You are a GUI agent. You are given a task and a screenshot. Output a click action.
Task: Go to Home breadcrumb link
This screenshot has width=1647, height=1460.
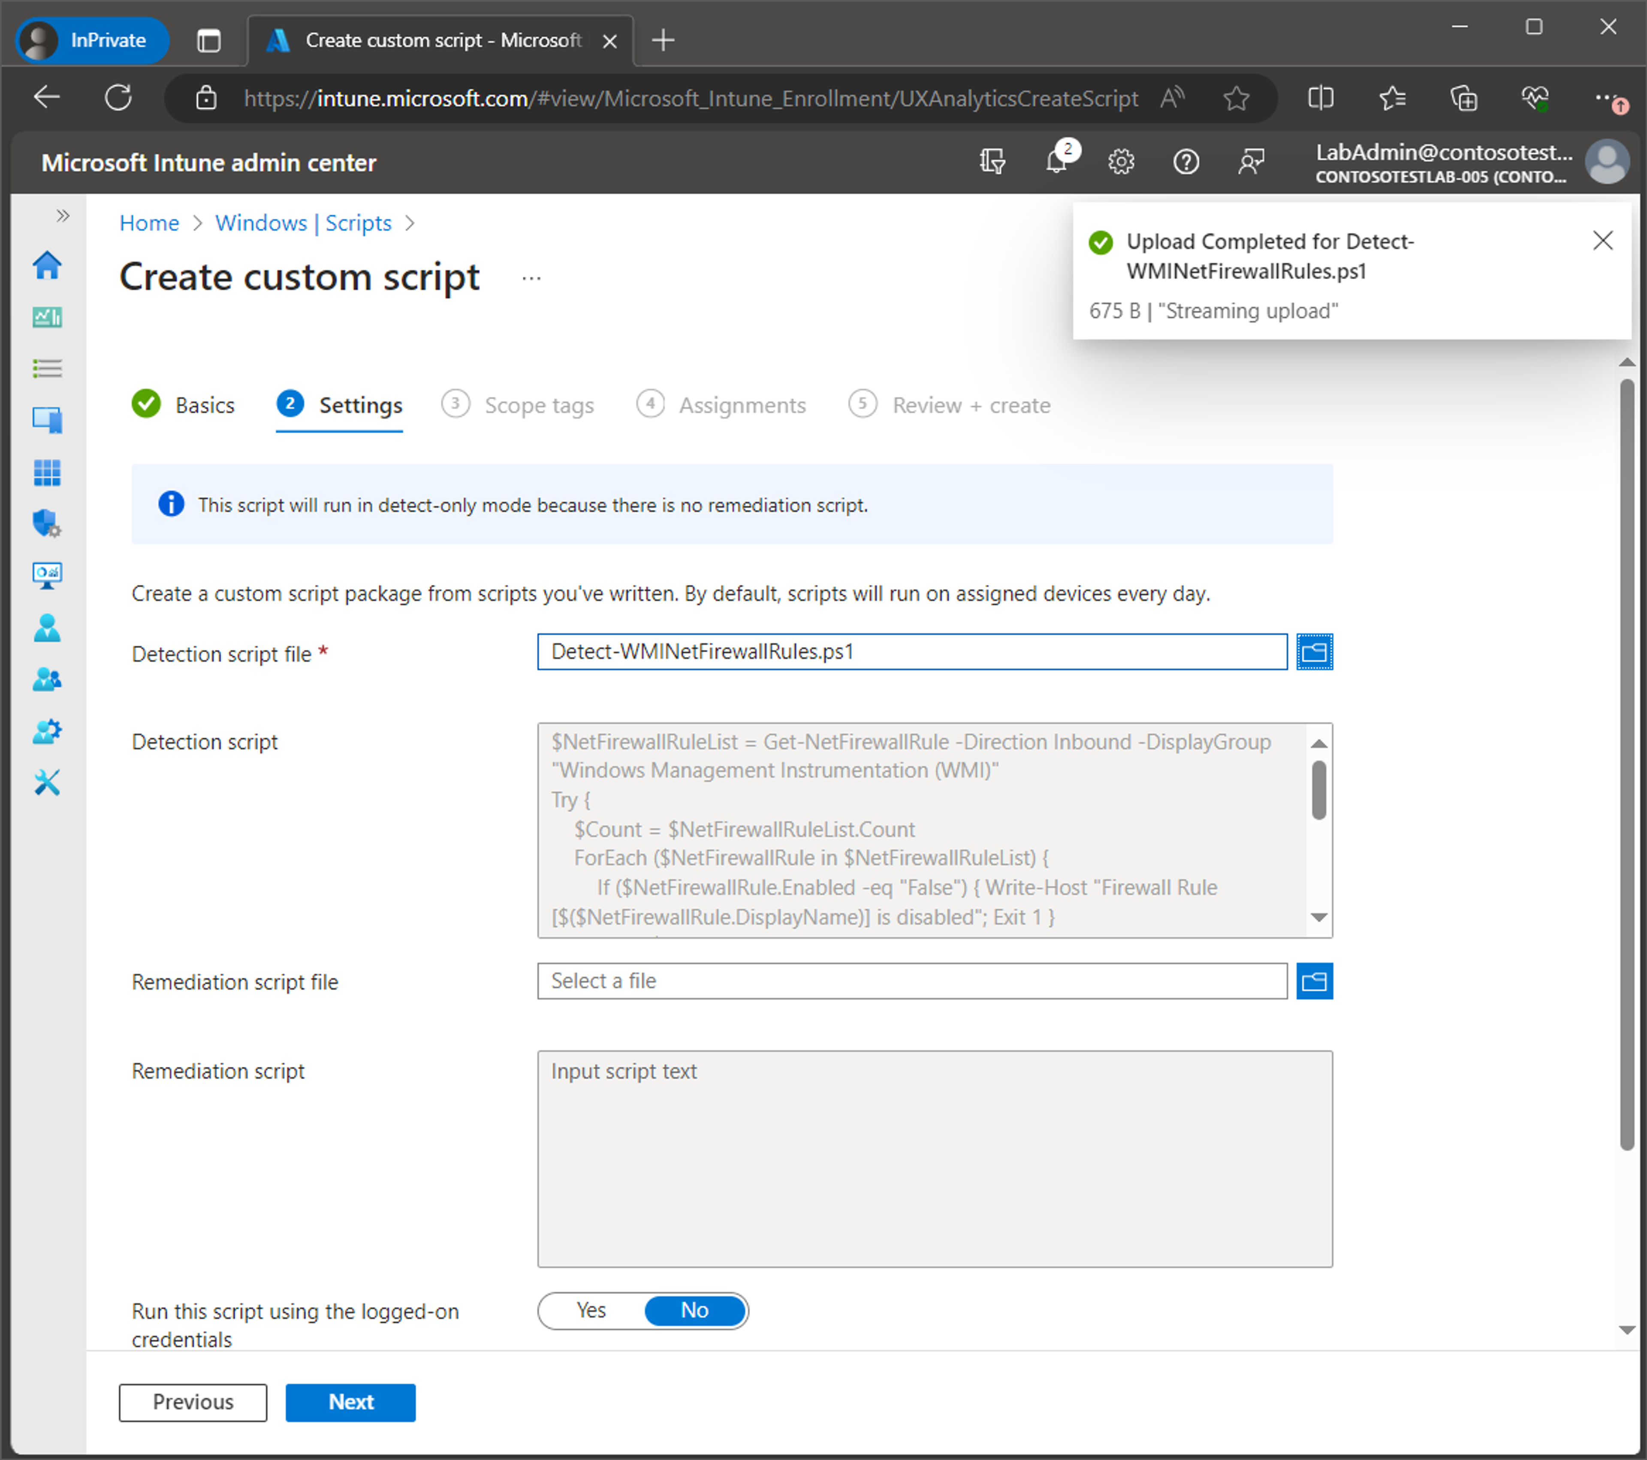click(149, 223)
